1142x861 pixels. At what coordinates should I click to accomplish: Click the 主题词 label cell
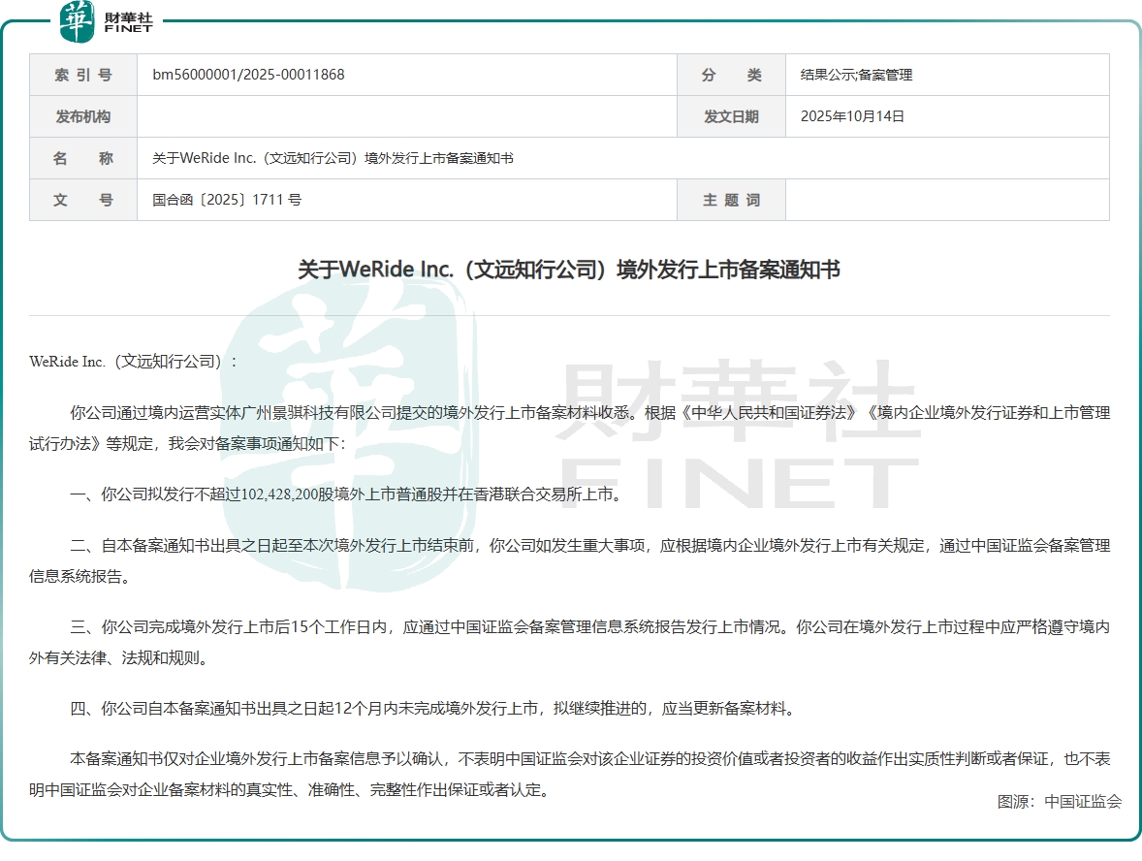[x=731, y=200]
